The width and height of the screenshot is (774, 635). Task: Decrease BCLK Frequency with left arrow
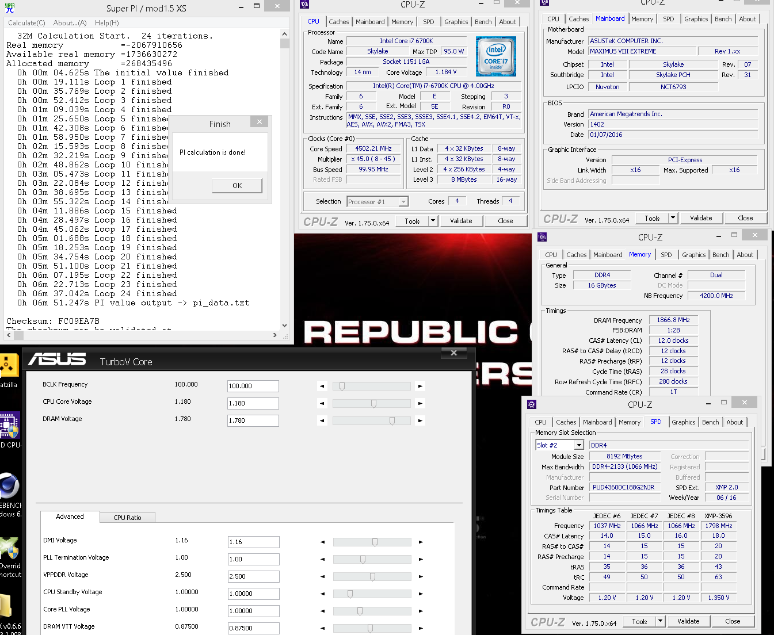(x=322, y=387)
